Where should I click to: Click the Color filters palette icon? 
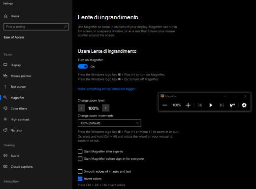(5, 109)
